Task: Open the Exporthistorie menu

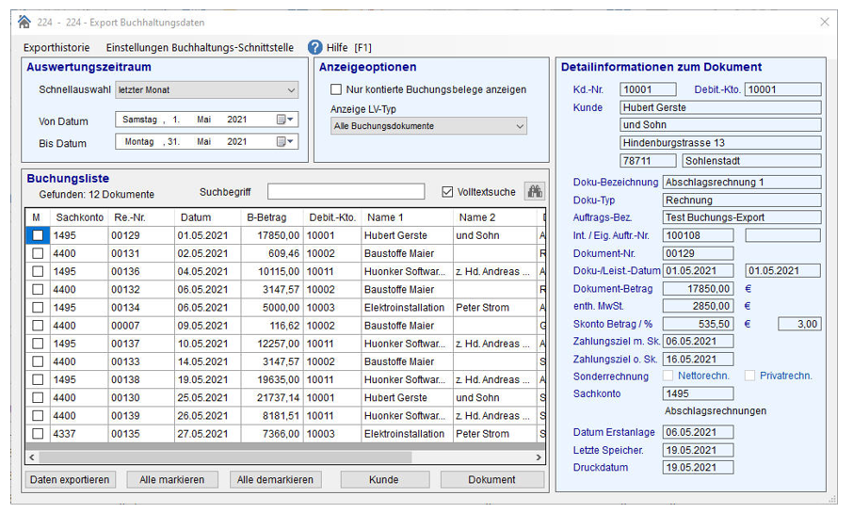Action: (x=56, y=47)
